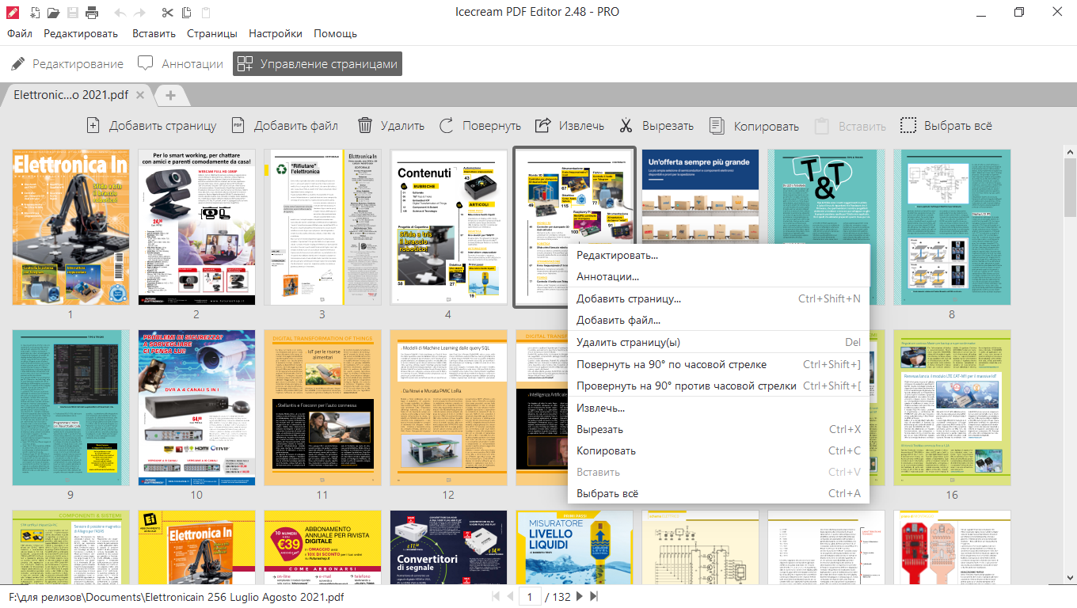Click the open folder icon
This screenshot has height=608, width=1077.
53,12
